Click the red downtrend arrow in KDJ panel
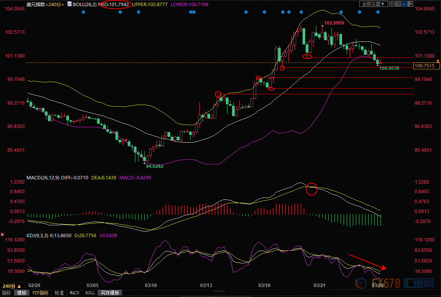Image resolution: width=441 pixels, height=297 pixels. [x=368, y=261]
